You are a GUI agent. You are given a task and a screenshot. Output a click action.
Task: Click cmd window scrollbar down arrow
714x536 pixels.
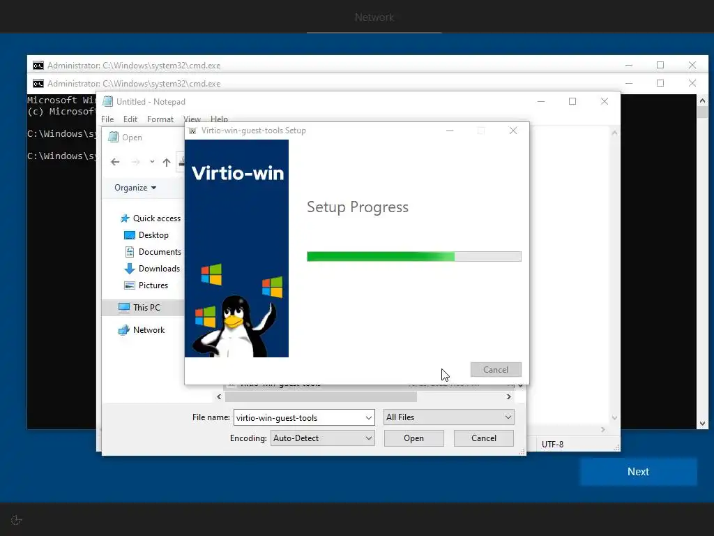(703, 424)
